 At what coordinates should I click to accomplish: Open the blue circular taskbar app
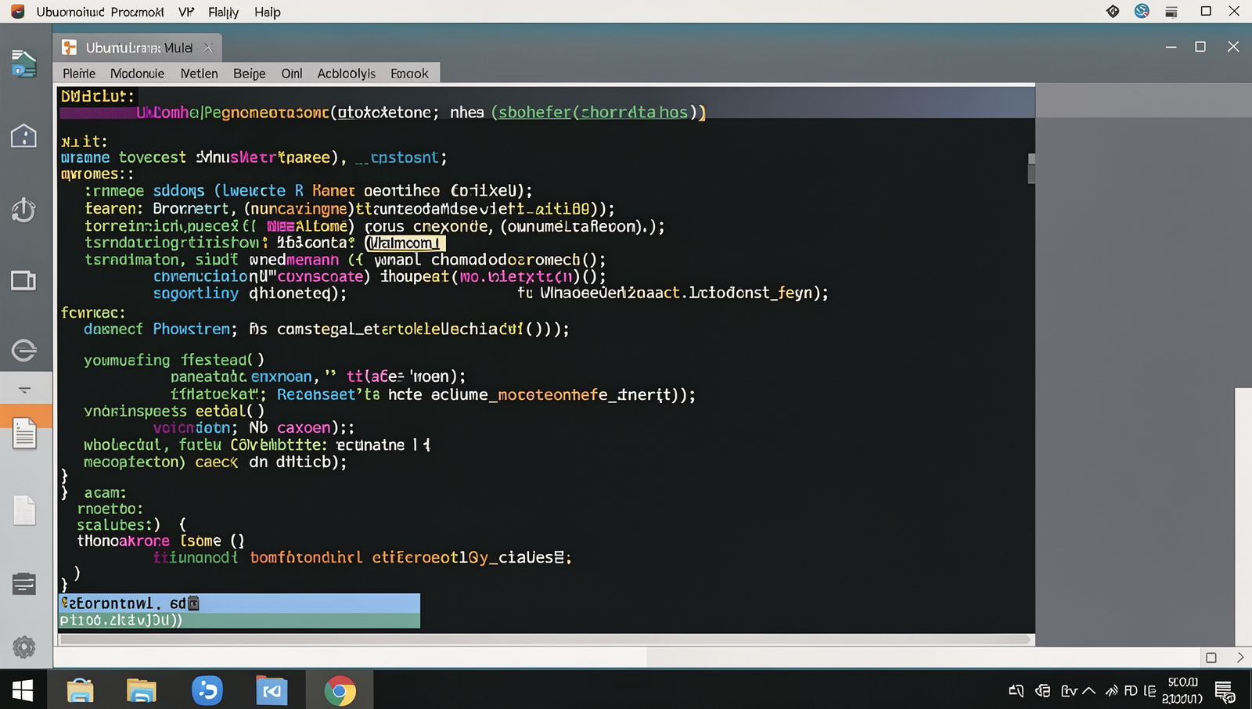click(x=207, y=690)
